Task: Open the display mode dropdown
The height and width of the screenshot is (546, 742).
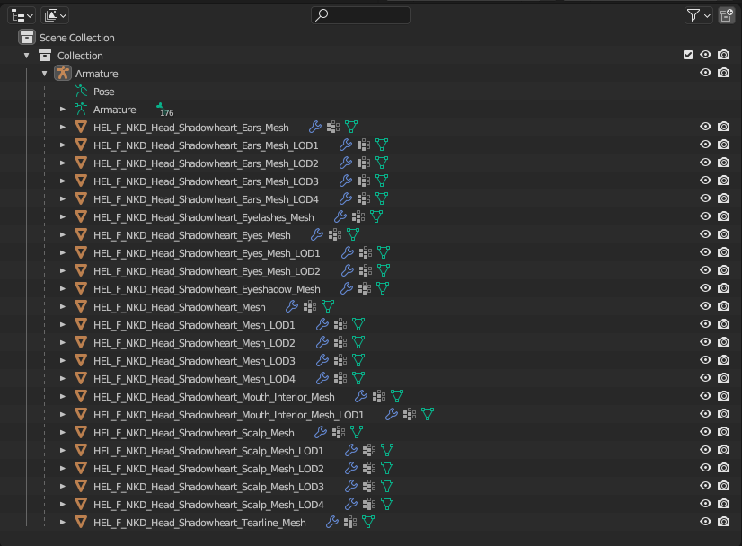Action: point(55,15)
